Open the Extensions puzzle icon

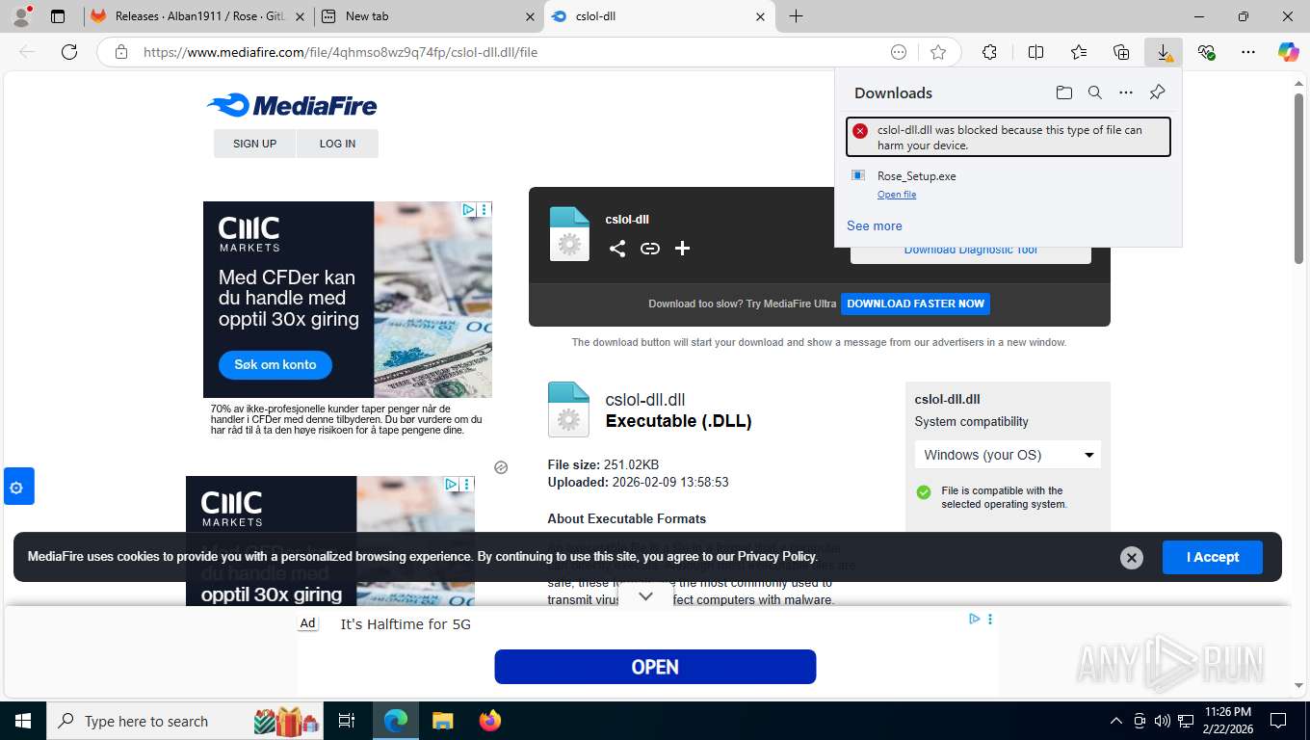point(989,52)
